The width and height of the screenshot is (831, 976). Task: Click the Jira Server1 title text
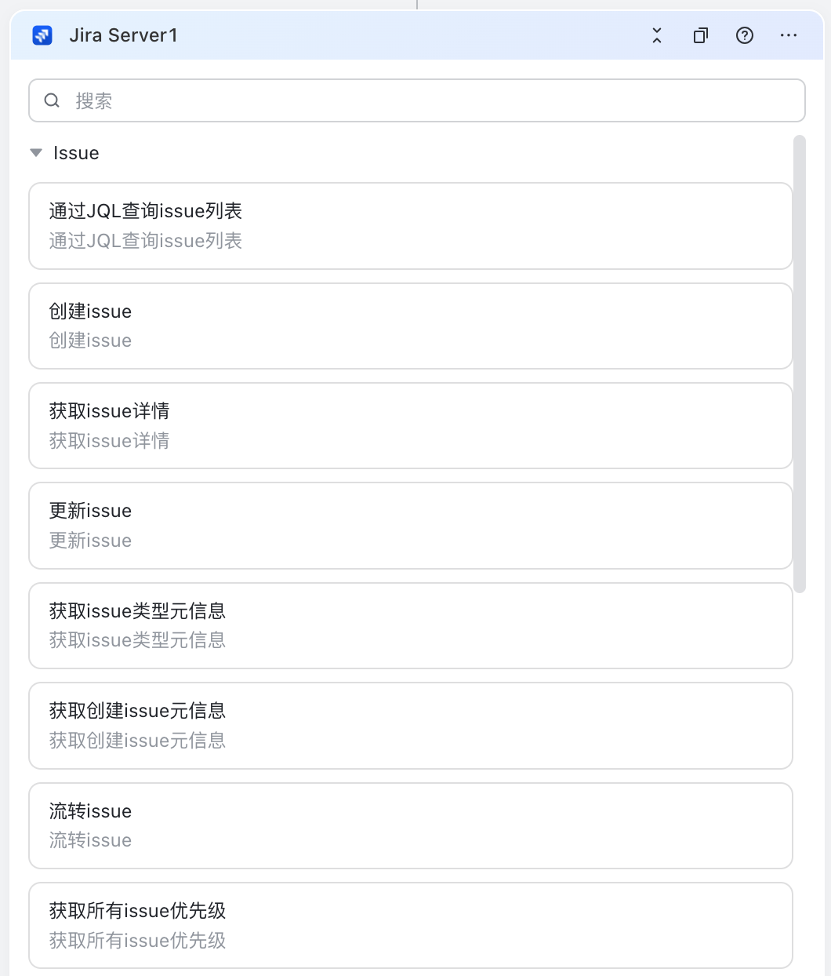pyautogui.click(x=123, y=35)
